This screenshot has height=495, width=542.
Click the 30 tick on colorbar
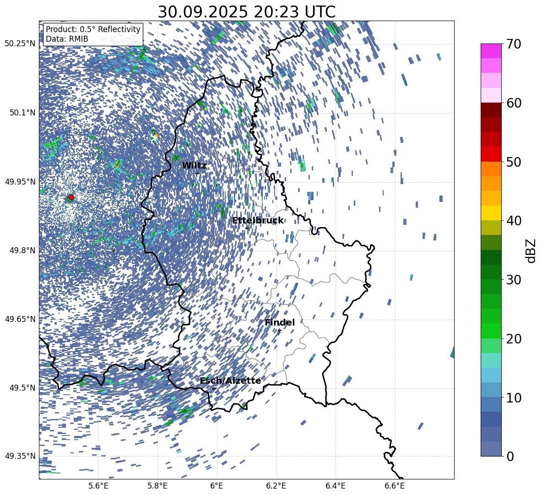click(x=515, y=280)
